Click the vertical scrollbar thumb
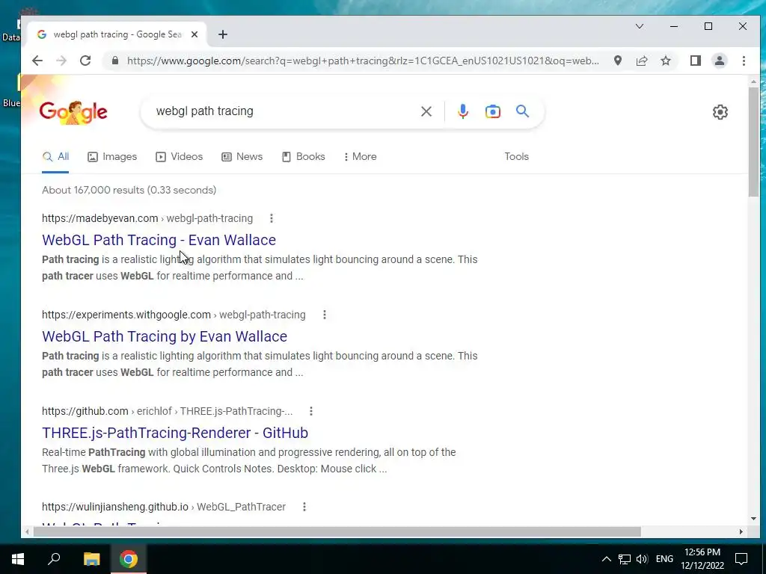The width and height of the screenshot is (766, 574). [x=753, y=141]
